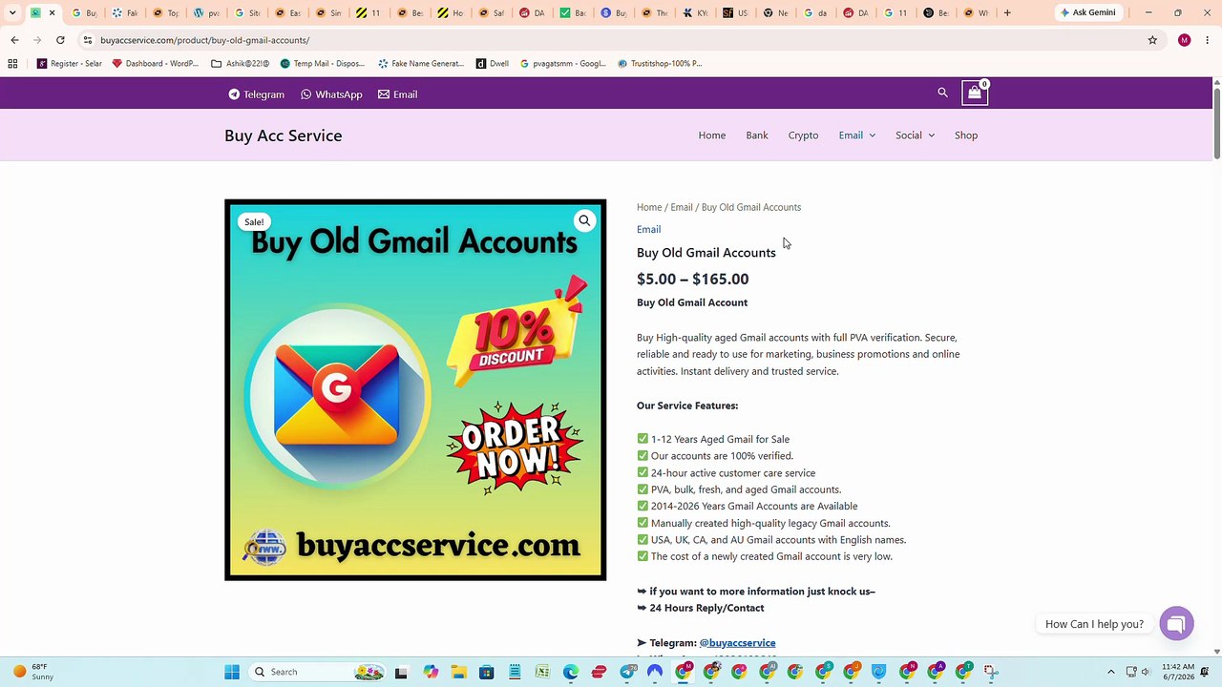Open the Shop menu item
1222x687 pixels.
(x=966, y=135)
